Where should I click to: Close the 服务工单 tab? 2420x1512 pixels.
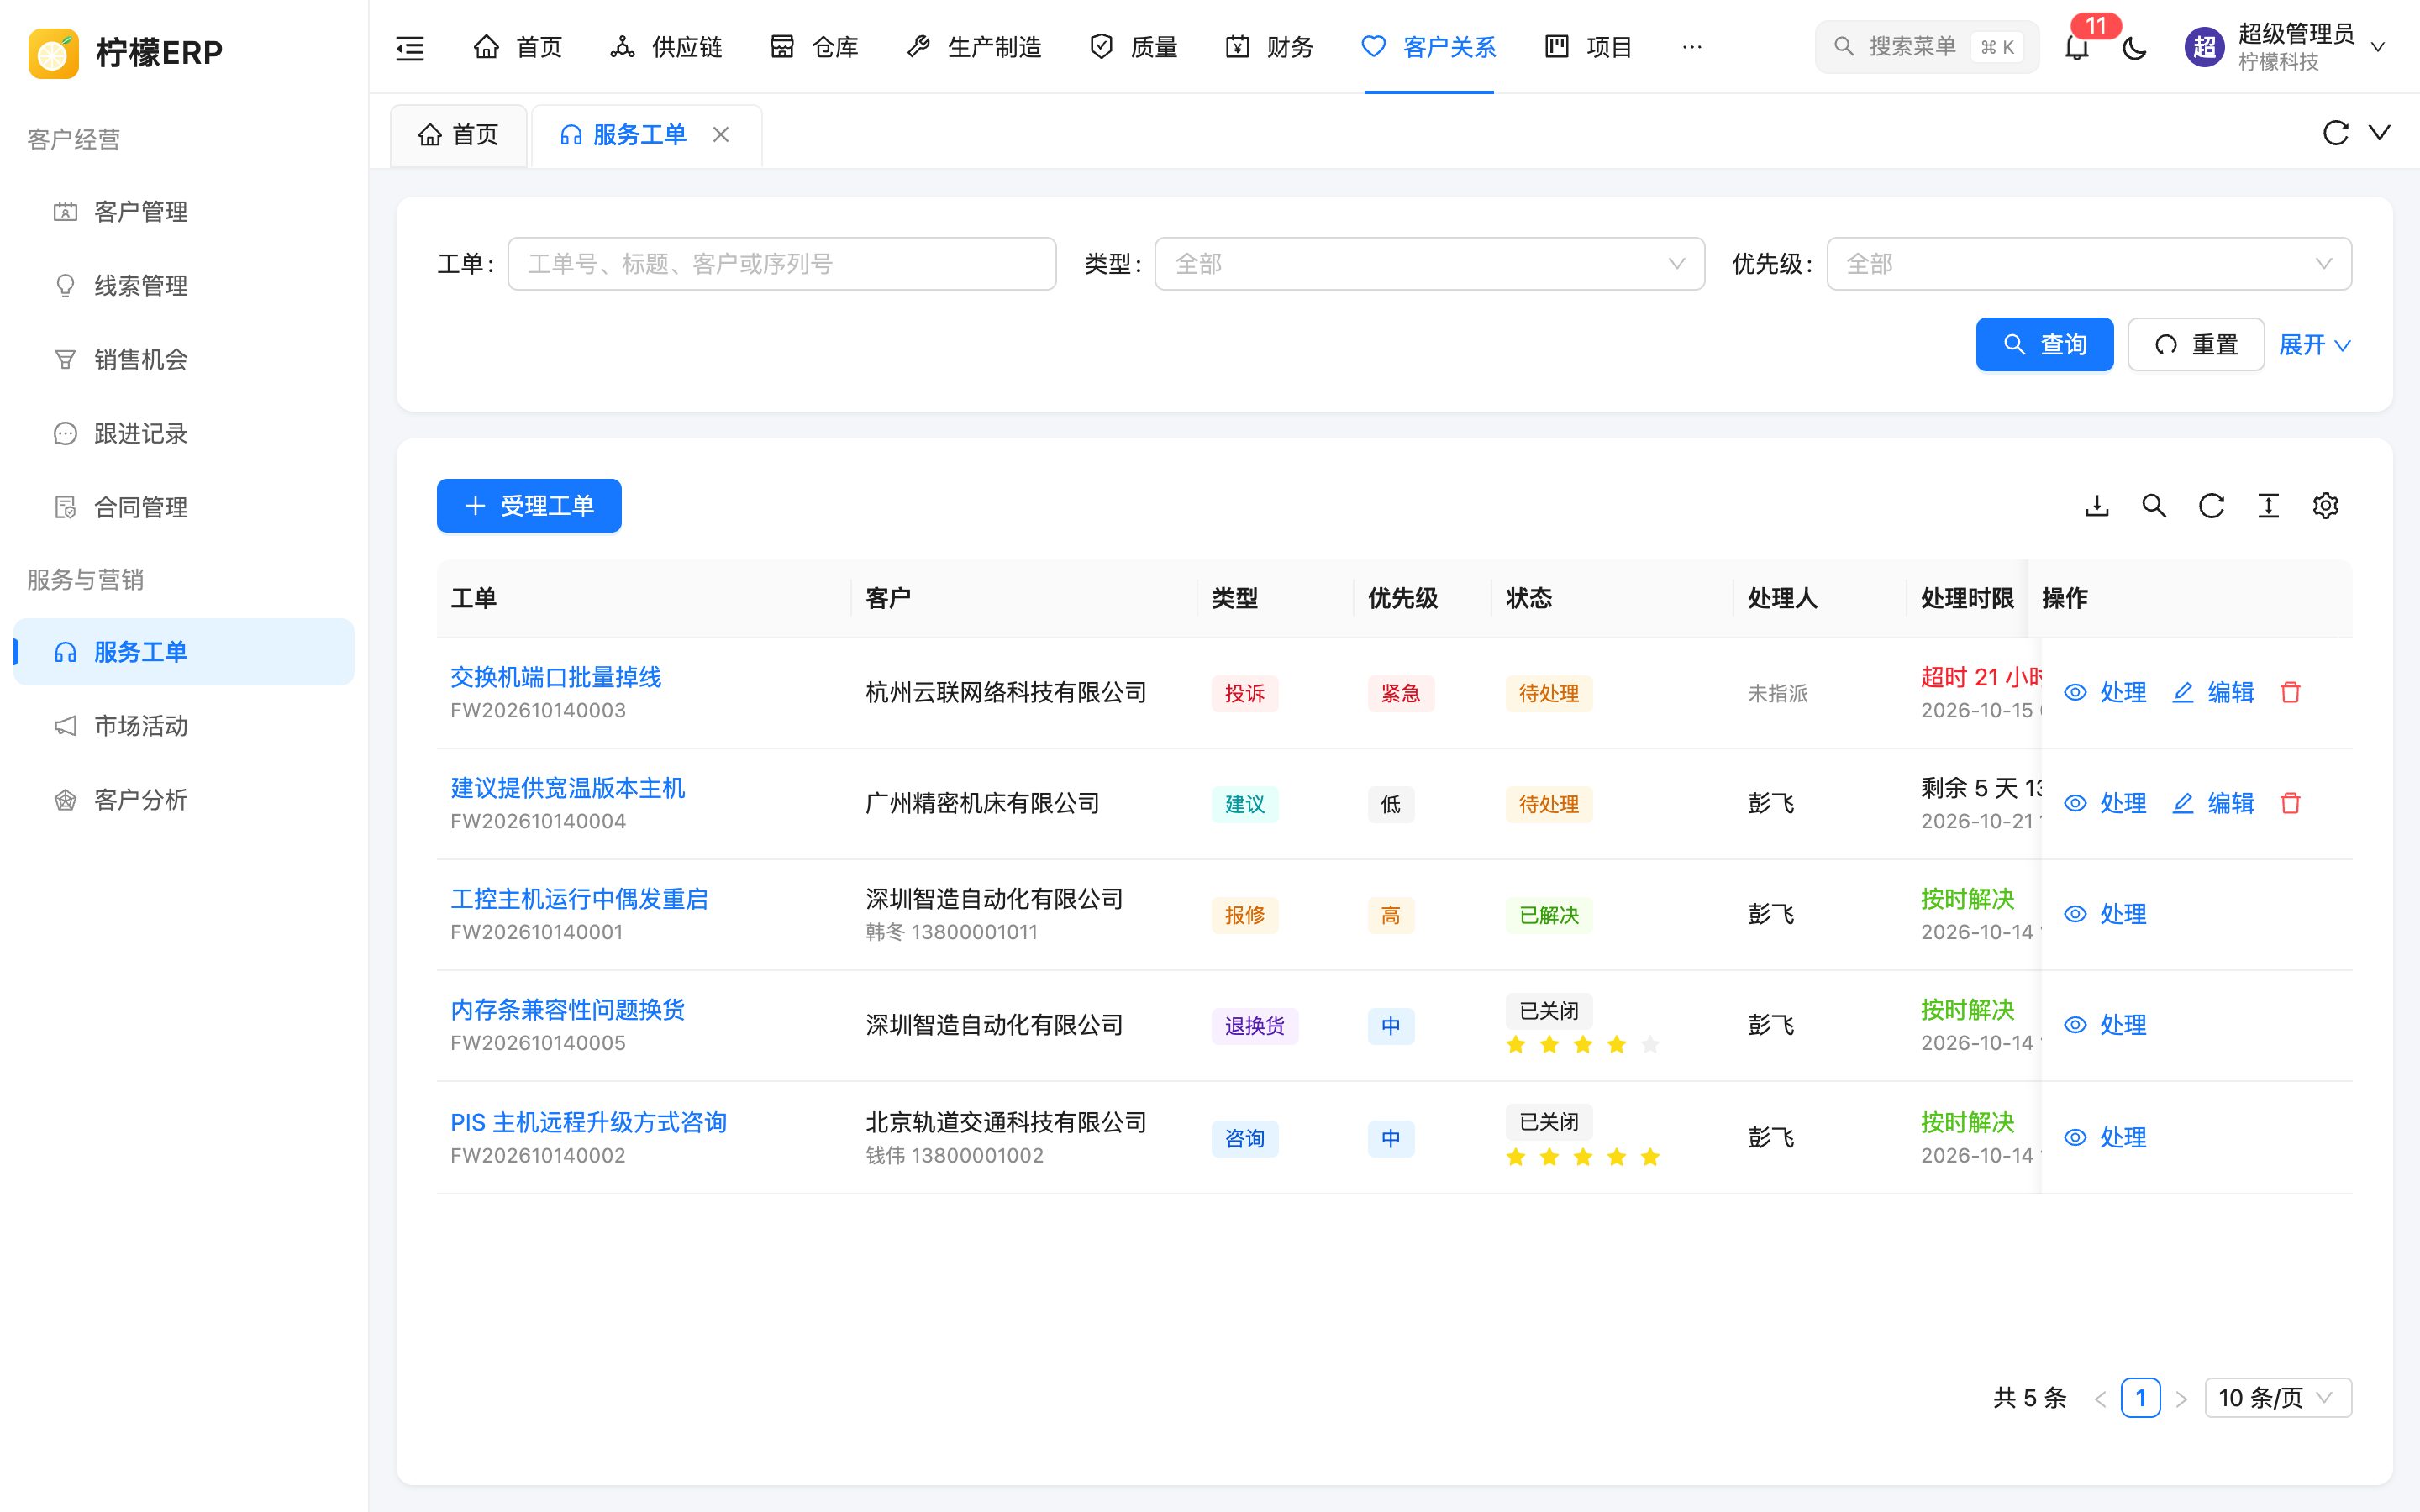(x=720, y=134)
